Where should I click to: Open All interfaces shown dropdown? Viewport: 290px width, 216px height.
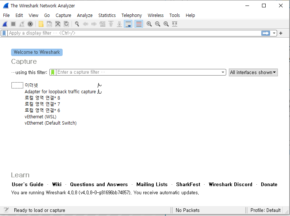click(253, 72)
